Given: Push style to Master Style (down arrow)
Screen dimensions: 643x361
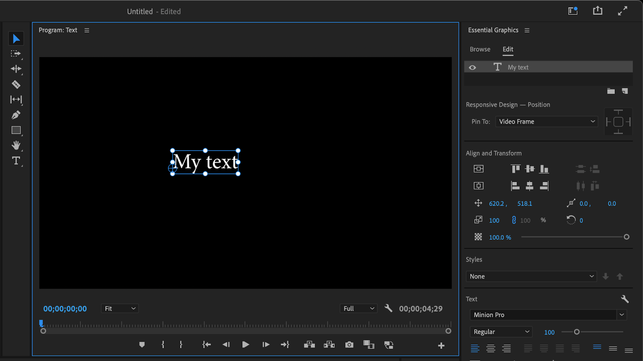Looking at the screenshot, I should (606, 276).
